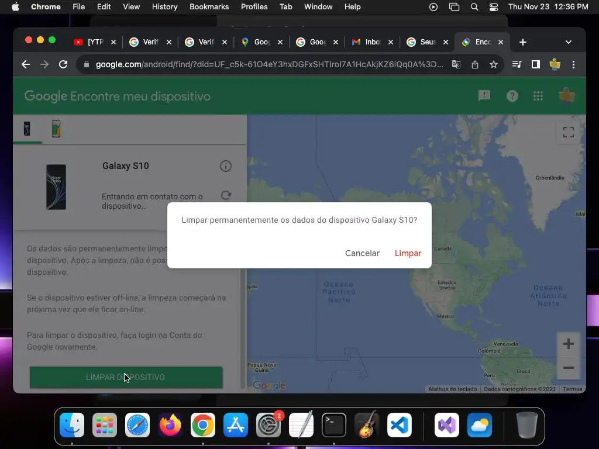This screenshot has width=599, height=449.
Task: Open the Google apps grid
Action: point(538,96)
